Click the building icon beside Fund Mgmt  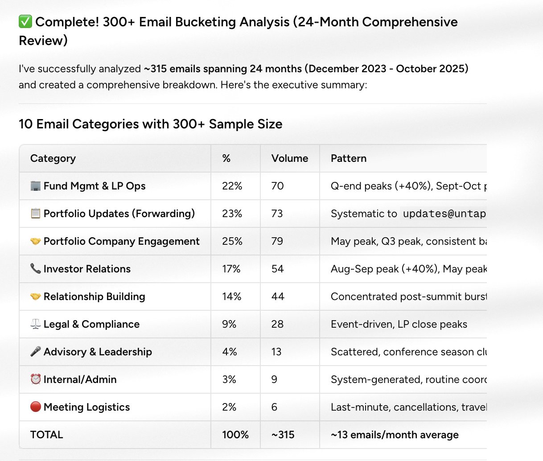(x=35, y=186)
